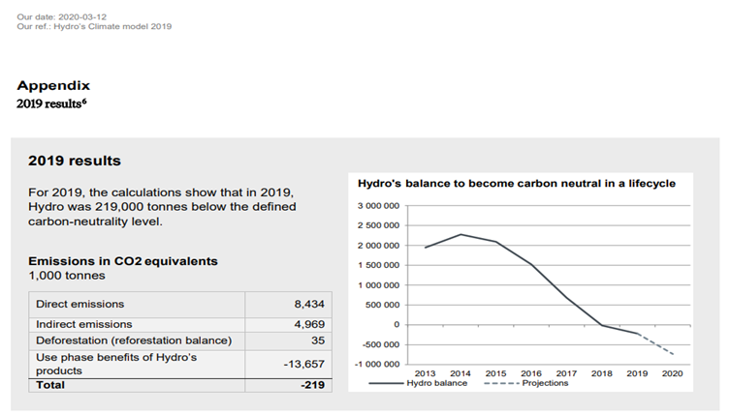Click 'Emissions in CO2 equivalents' heading
Screen dimensions: 731x414
tap(123, 261)
